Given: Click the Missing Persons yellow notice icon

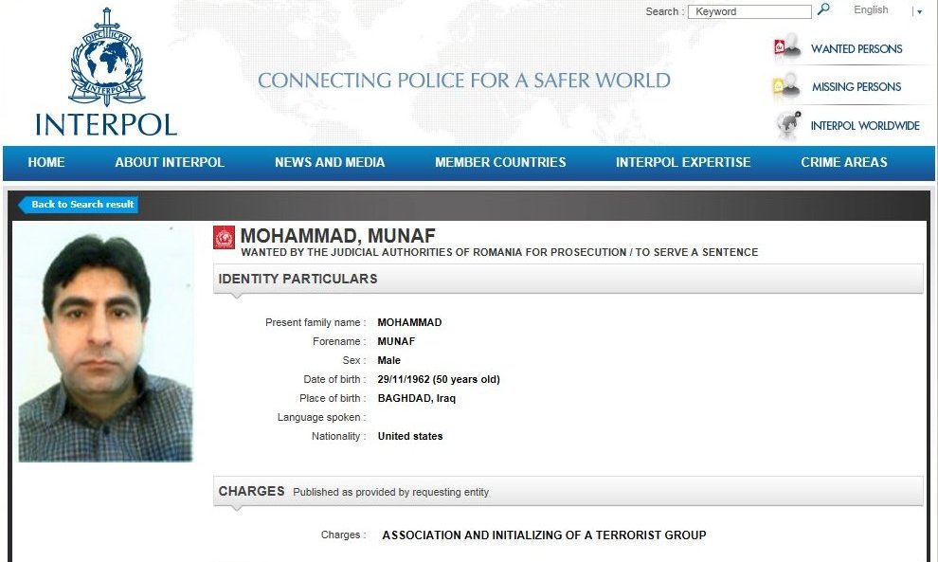Looking at the screenshot, I should (786, 85).
